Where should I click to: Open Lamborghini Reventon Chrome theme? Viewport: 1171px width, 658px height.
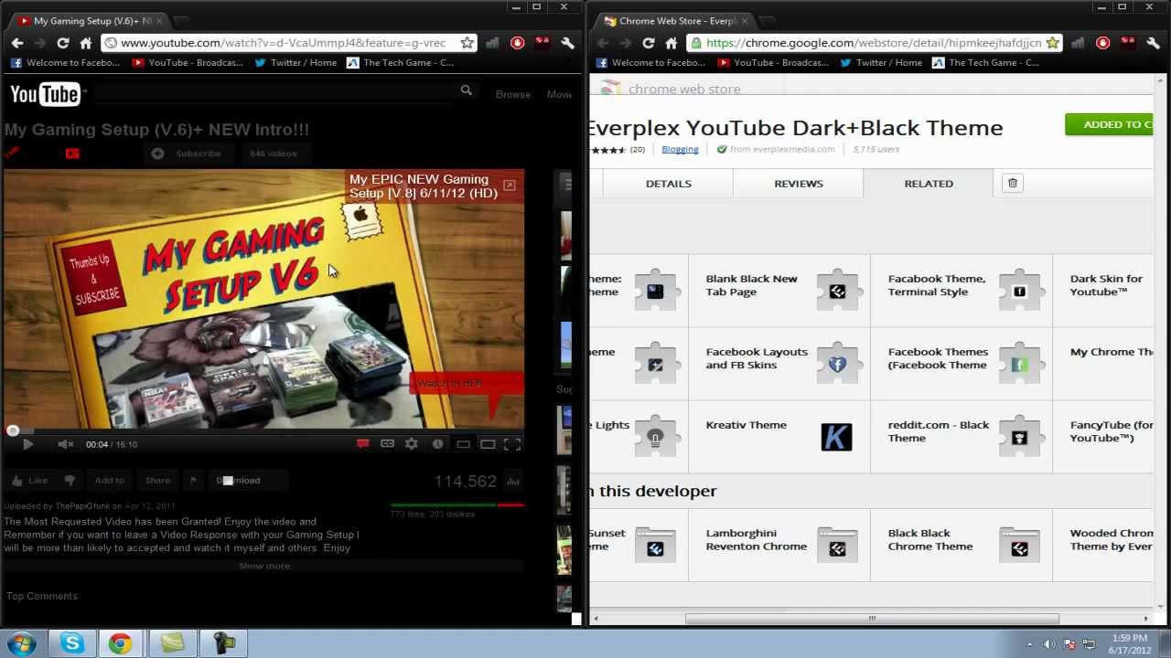(x=779, y=544)
